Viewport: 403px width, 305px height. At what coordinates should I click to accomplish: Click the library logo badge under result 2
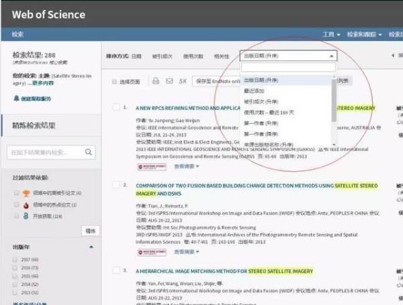coord(152,253)
